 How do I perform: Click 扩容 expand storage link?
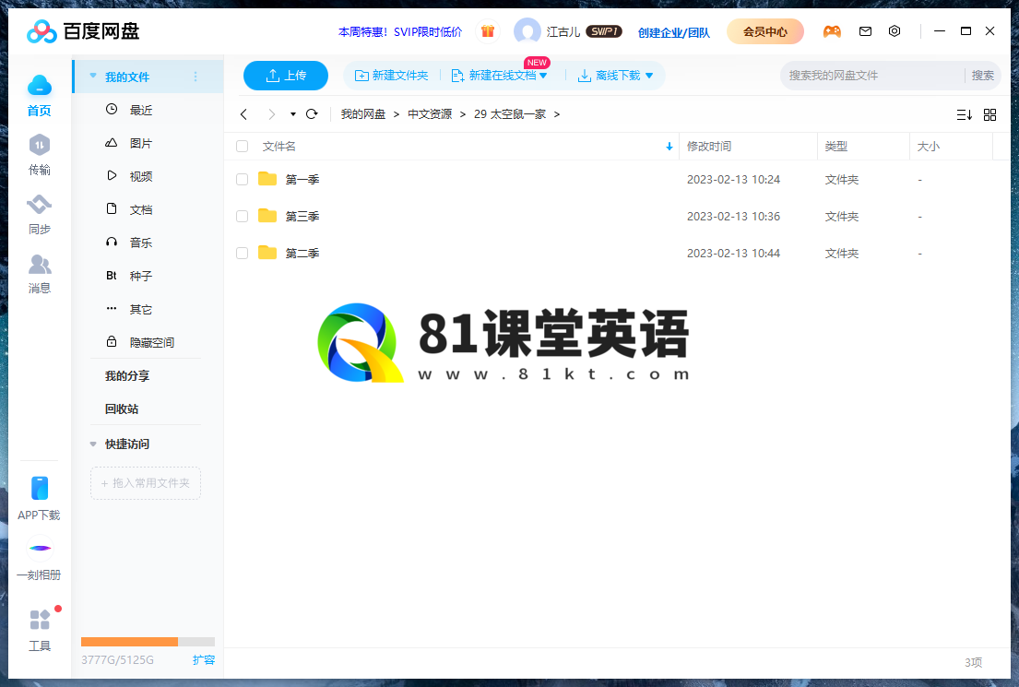[x=204, y=659]
